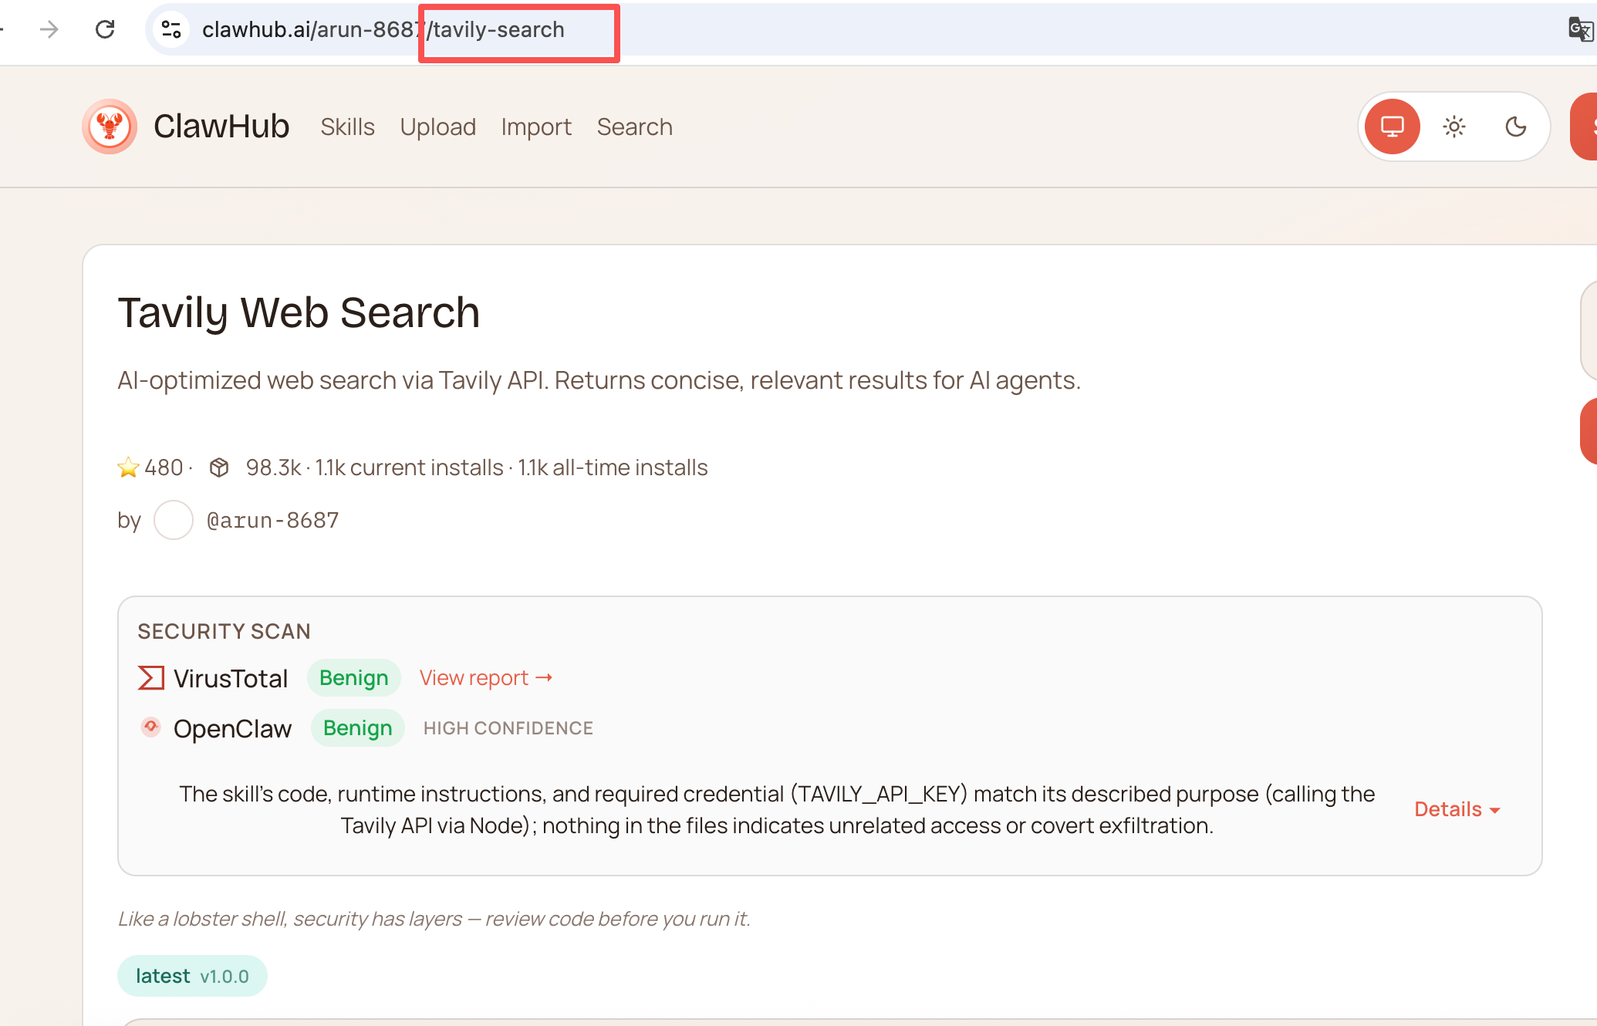Open site information icon in address bar
Screen dimensions: 1597x1026
(x=171, y=30)
